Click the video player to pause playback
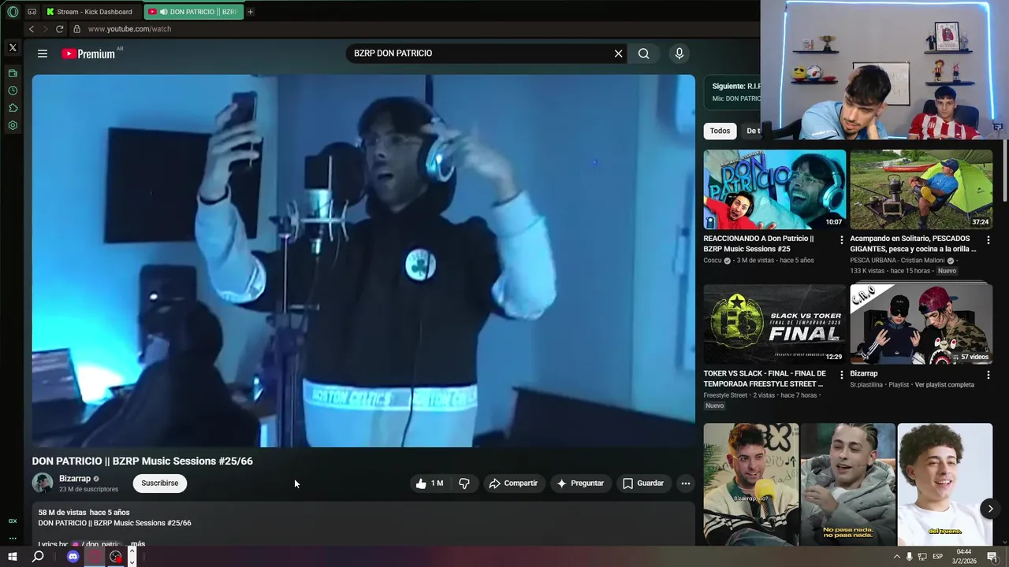 [363, 261]
